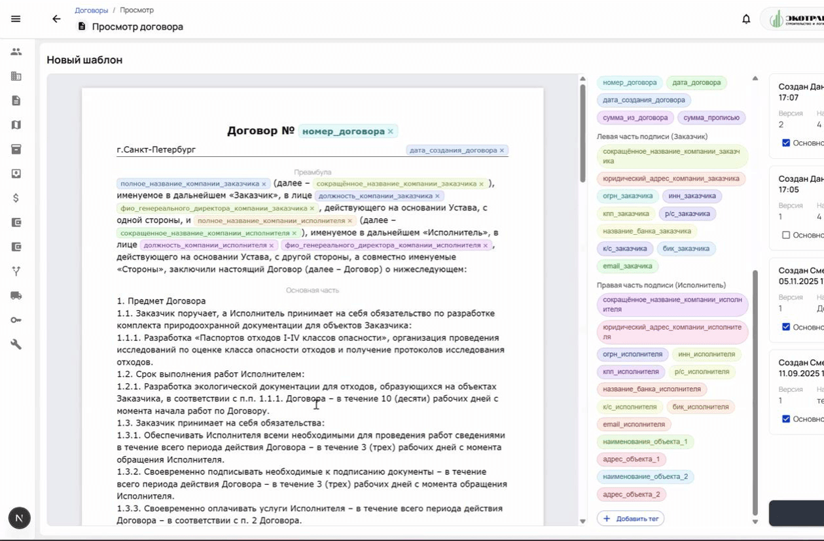The height and width of the screenshot is (541, 824).
Task: Click tag panel scrollbar up arrow
Action: [755, 79]
